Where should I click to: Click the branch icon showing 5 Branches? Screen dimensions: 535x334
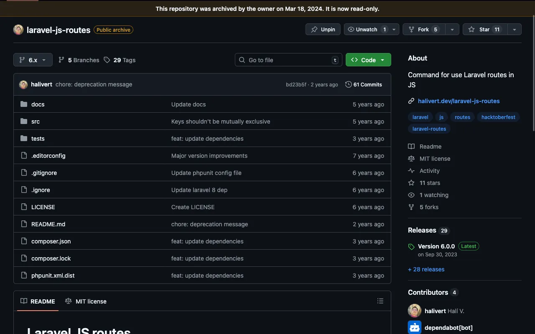pos(61,60)
